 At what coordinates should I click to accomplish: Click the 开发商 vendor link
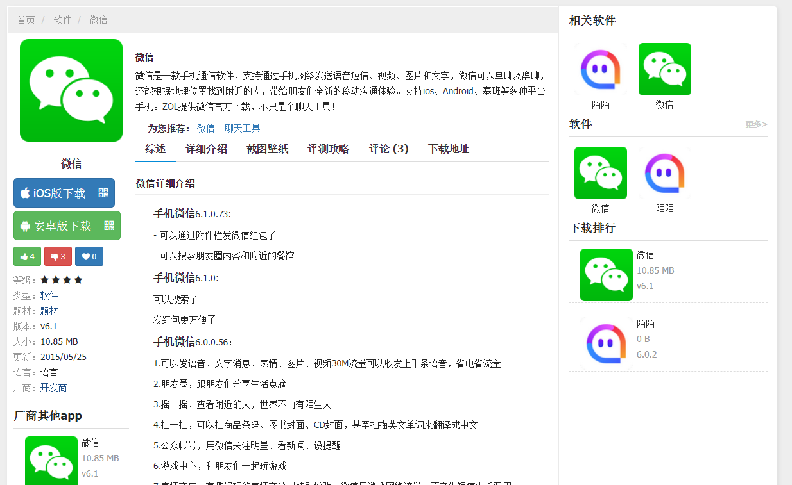(53, 388)
